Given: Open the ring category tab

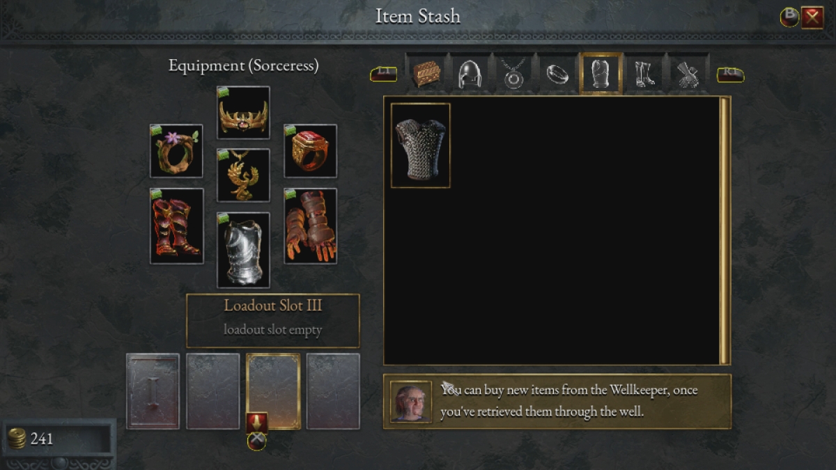Looking at the screenshot, I should click(557, 74).
